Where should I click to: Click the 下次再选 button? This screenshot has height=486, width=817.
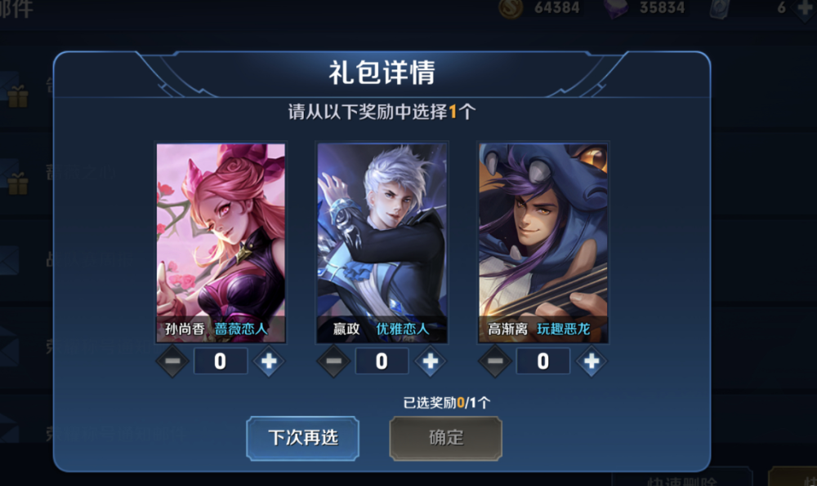(303, 438)
